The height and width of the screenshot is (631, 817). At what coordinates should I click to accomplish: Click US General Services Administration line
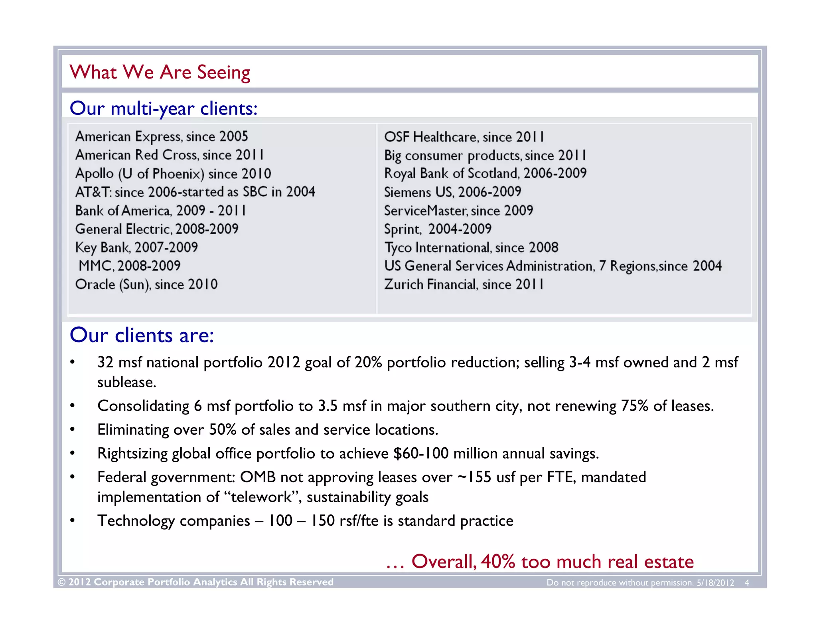coord(553,266)
